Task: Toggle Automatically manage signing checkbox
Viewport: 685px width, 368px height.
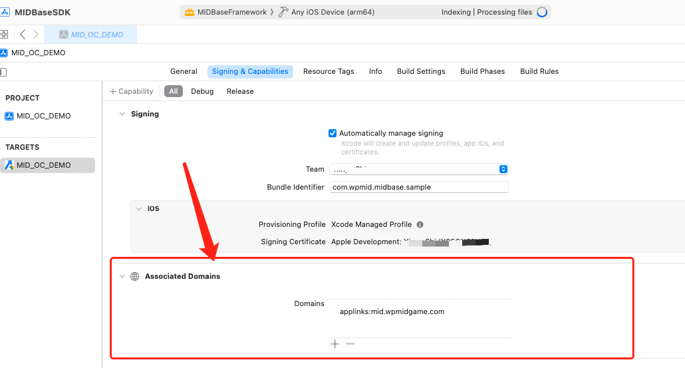Action: click(333, 133)
